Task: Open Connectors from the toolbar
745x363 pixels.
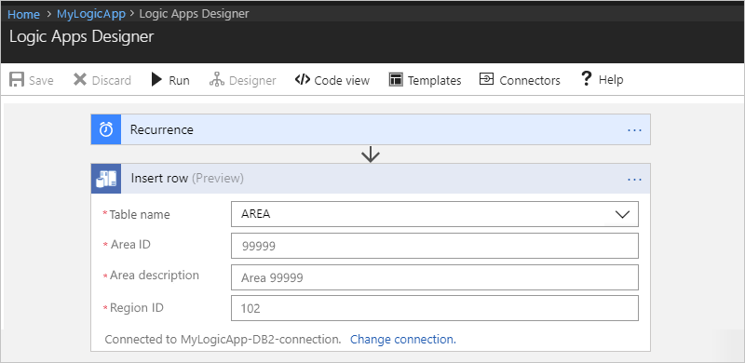Action: [530, 80]
